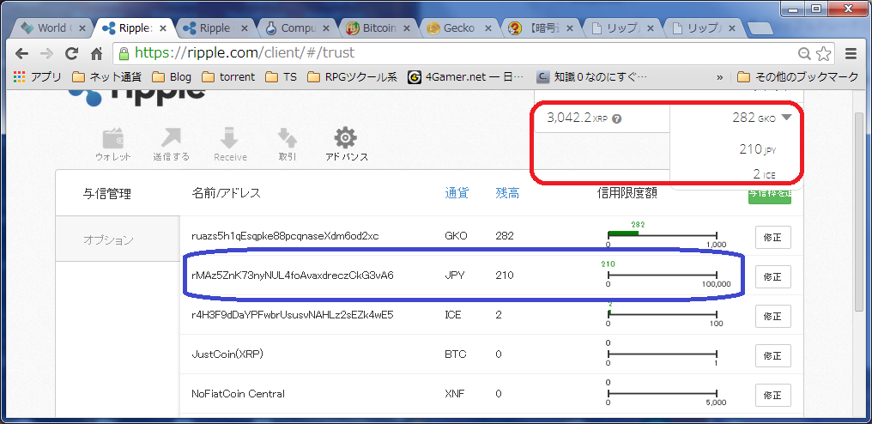Click the zoom magnifier icon in address bar
Image resolution: width=872 pixels, height=424 pixels.
(x=804, y=53)
